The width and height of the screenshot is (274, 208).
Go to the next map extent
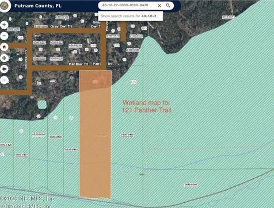[4, 80]
